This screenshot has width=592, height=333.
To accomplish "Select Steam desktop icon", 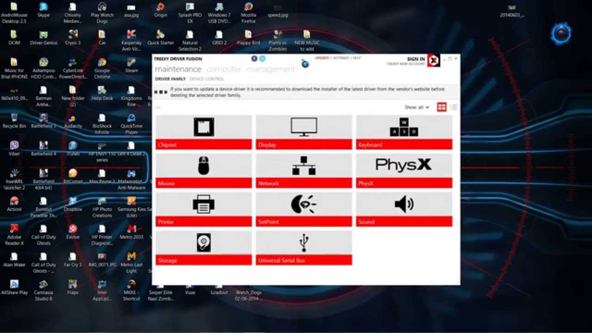I will [131, 65].
